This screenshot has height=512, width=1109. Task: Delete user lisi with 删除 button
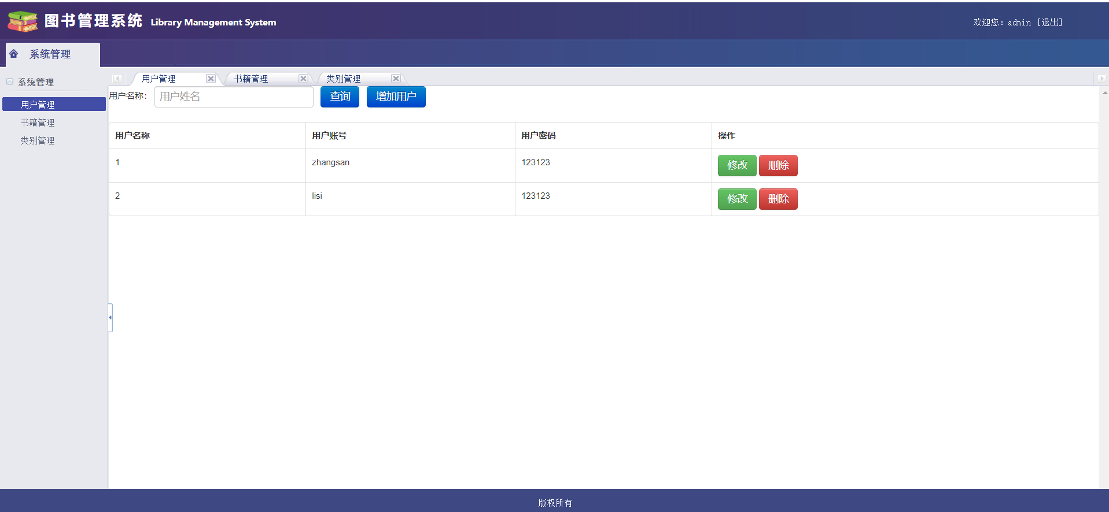click(x=778, y=199)
